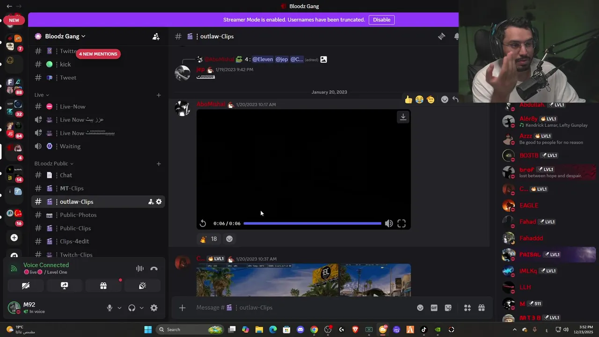
Task: Open the emoji picker in message bar
Action: click(x=420, y=308)
